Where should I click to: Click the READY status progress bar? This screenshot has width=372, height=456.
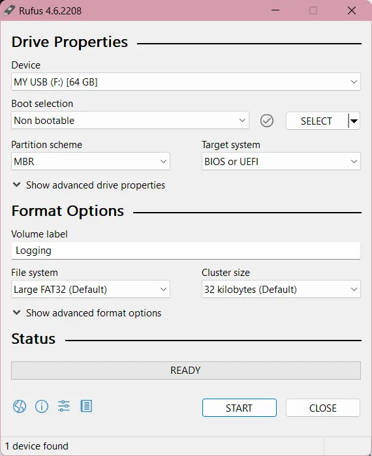tap(186, 371)
